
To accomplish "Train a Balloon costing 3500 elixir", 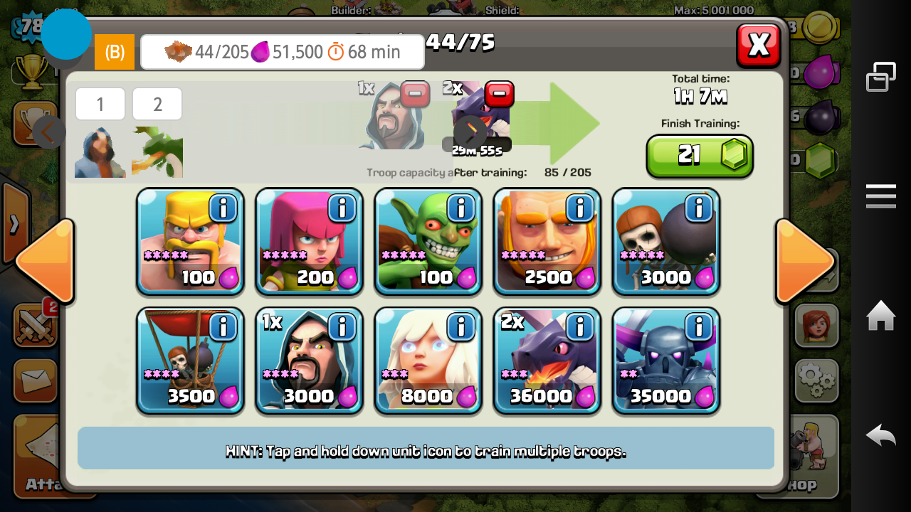I will (x=190, y=361).
